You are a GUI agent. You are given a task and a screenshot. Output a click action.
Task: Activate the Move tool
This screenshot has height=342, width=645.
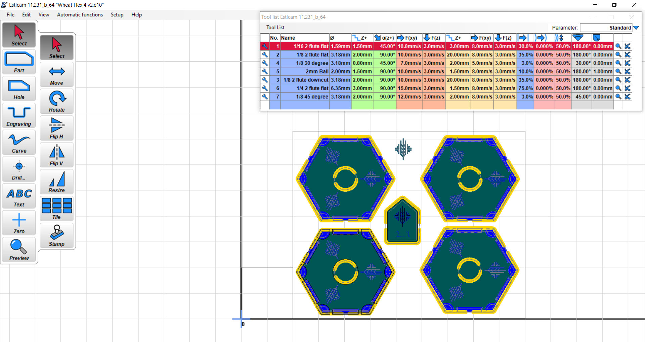point(57,74)
